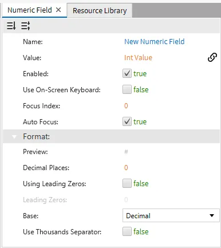221x248 pixels.
Task: Click the Format section header
Action: [111, 136]
